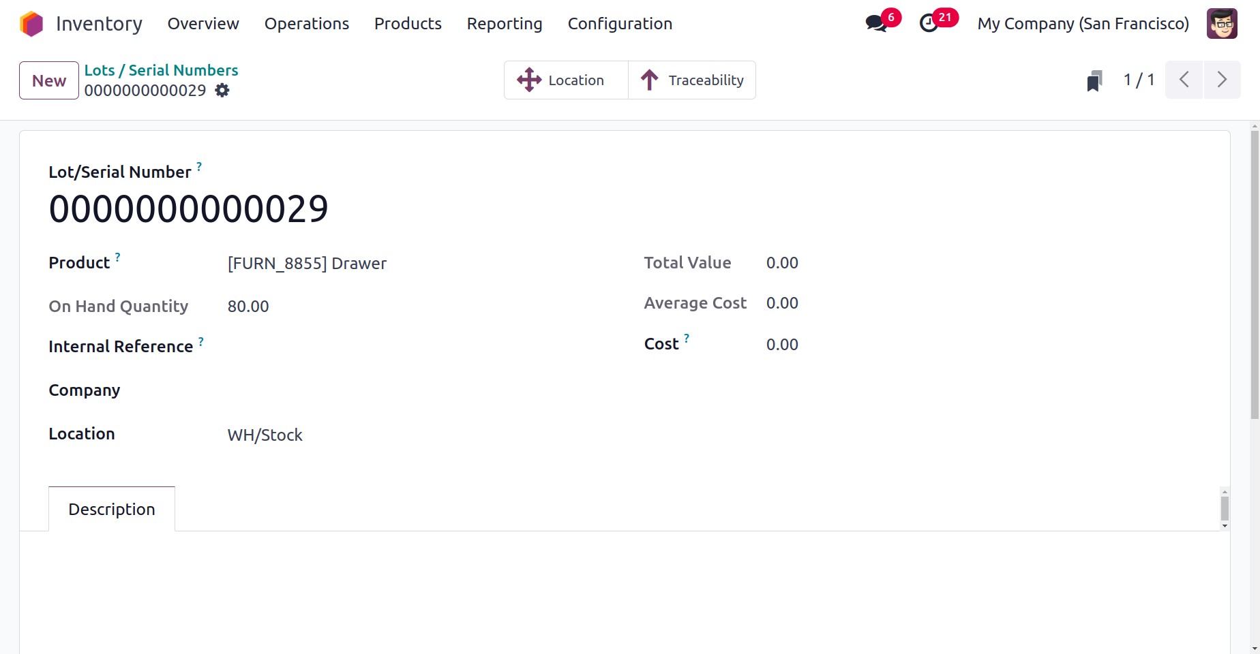Go to previous record arrow
The image size is (1260, 654).
[x=1184, y=80]
